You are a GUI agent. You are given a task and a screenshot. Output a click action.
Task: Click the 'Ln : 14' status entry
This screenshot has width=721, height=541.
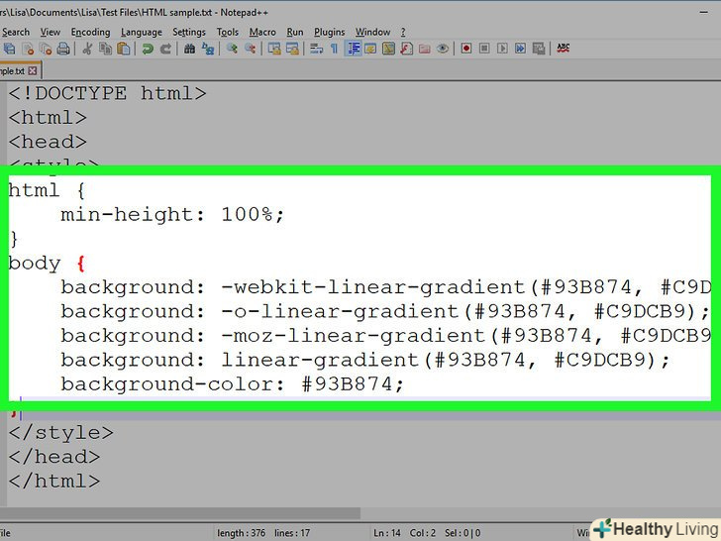point(386,533)
